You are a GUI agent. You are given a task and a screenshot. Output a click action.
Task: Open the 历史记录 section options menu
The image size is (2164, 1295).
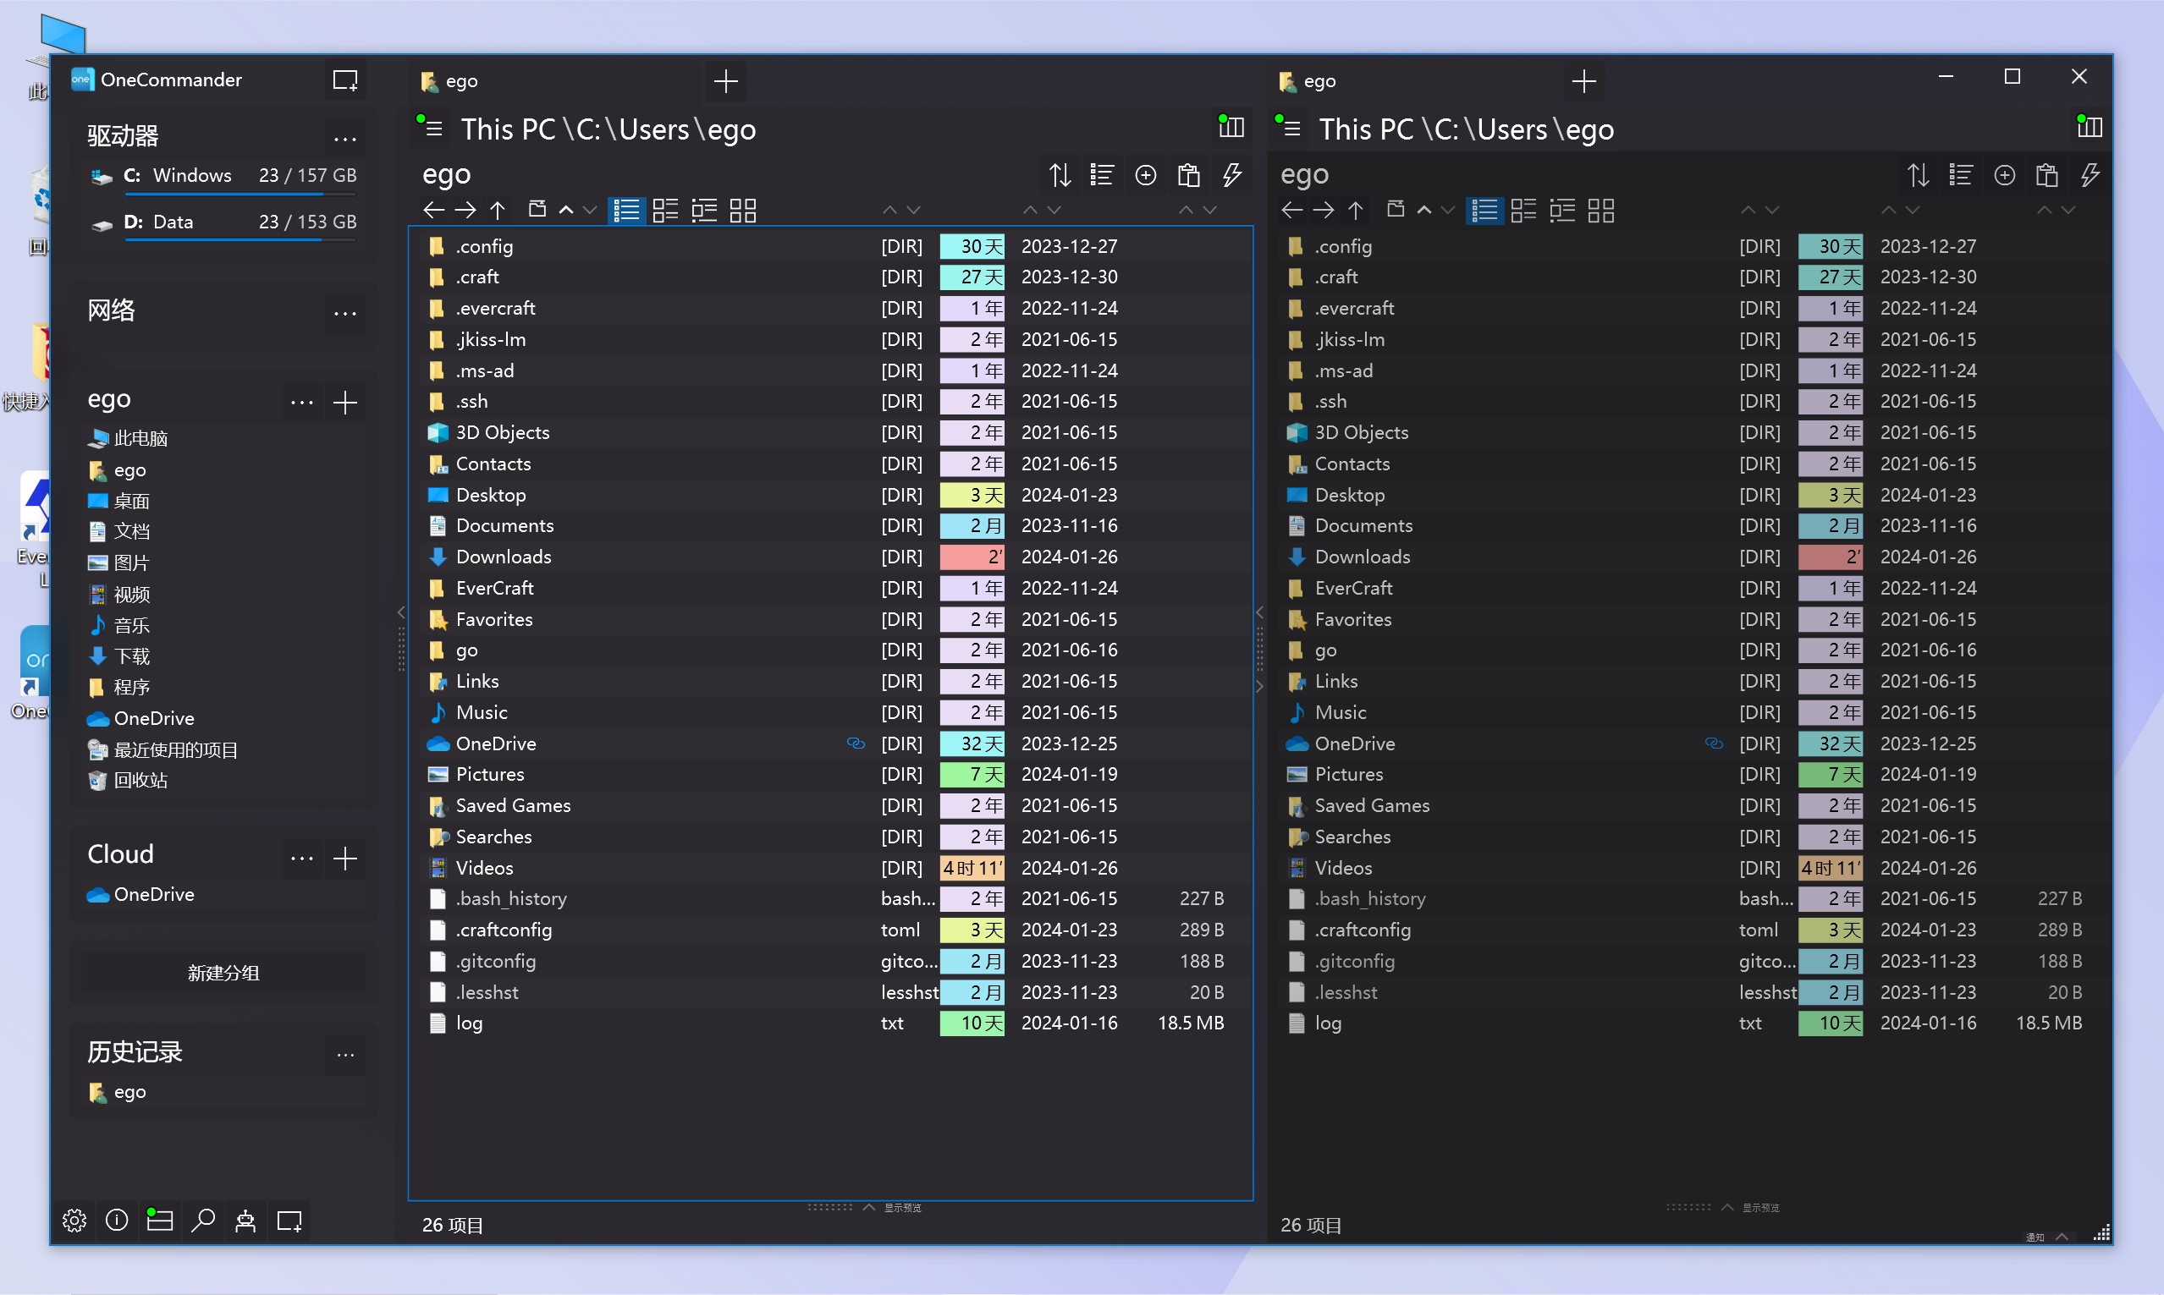[345, 1054]
